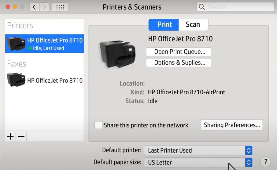Enable Share this printer on the network
277x170 pixels.
pos(98,125)
